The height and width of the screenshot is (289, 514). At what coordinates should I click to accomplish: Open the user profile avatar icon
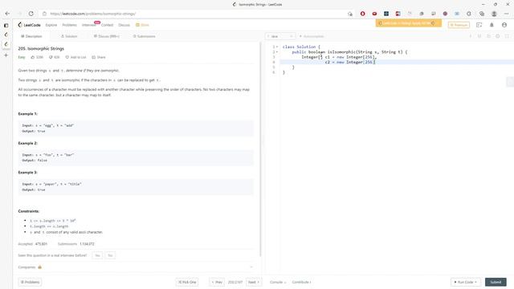504,25
